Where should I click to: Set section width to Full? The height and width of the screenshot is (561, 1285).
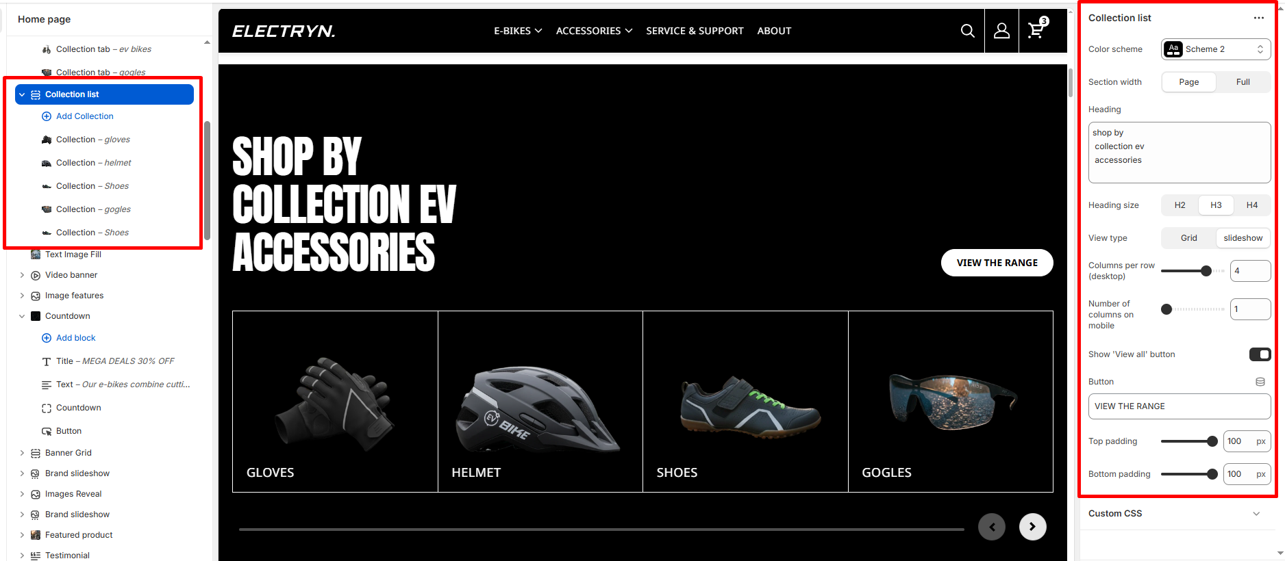pyautogui.click(x=1243, y=82)
